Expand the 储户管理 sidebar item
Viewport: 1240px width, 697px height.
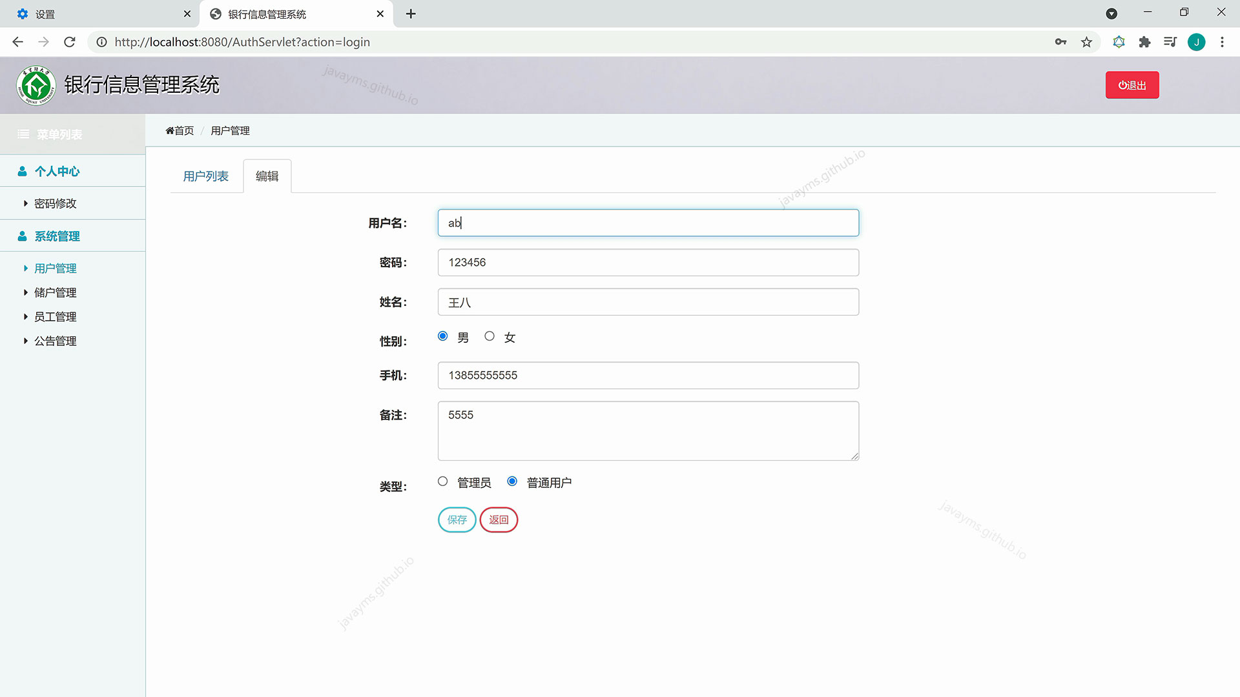(55, 293)
